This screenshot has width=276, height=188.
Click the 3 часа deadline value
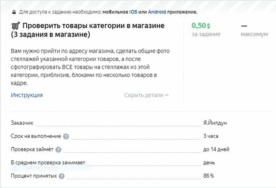(x=211, y=136)
